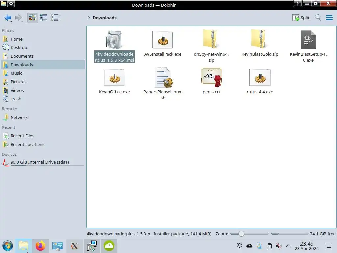Adjust the Zoom slider handle
The height and width of the screenshot is (253, 337).
coord(241,234)
